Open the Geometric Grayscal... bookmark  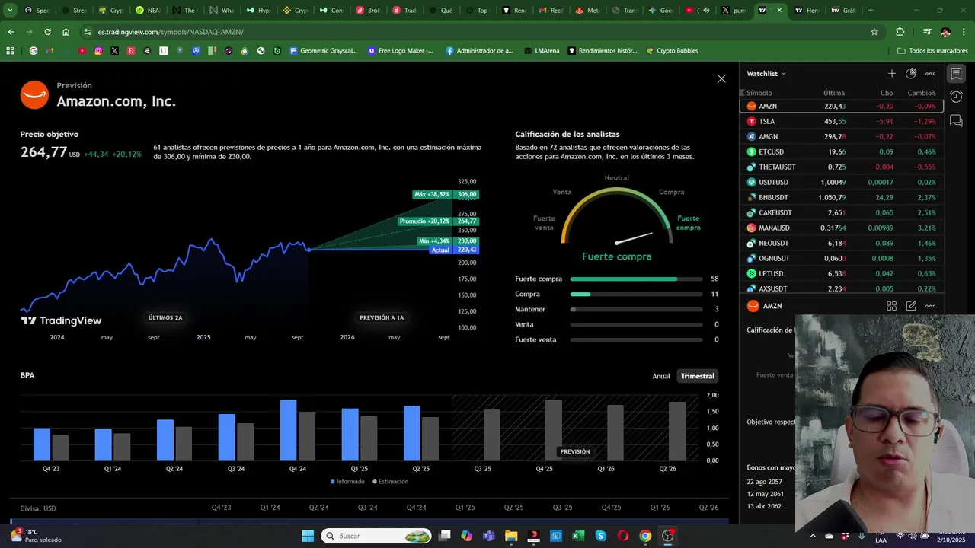pos(323,51)
